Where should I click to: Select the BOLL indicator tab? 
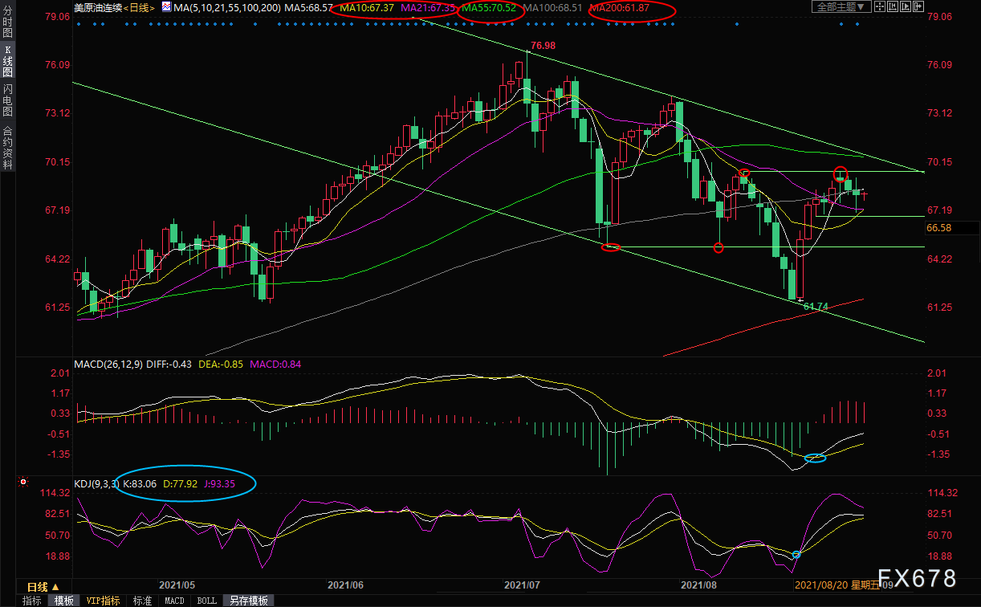[206, 601]
